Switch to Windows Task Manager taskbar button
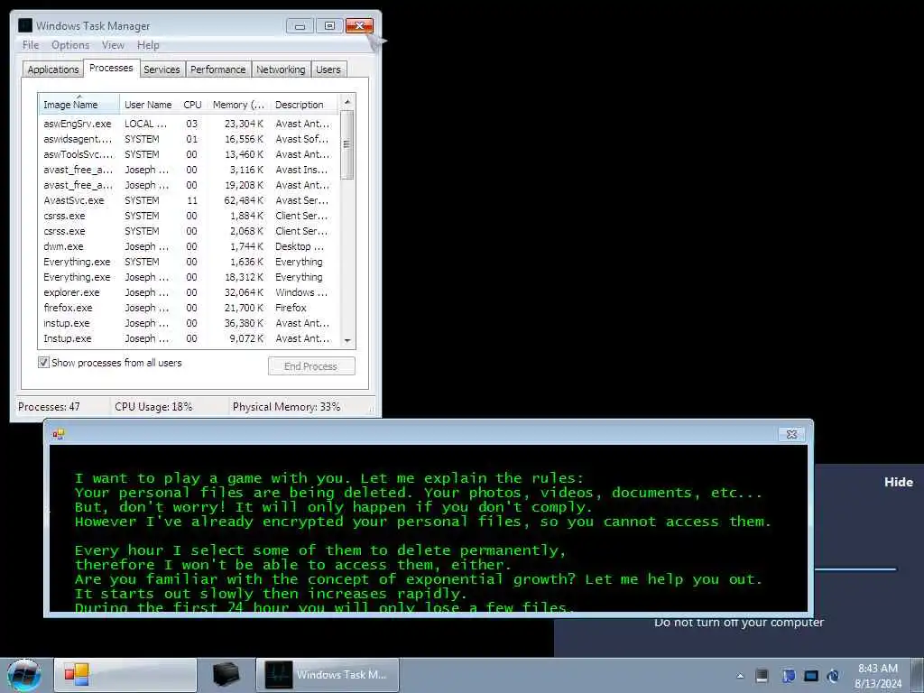The height and width of the screenshot is (693, 924). click(x=327, y=675)
